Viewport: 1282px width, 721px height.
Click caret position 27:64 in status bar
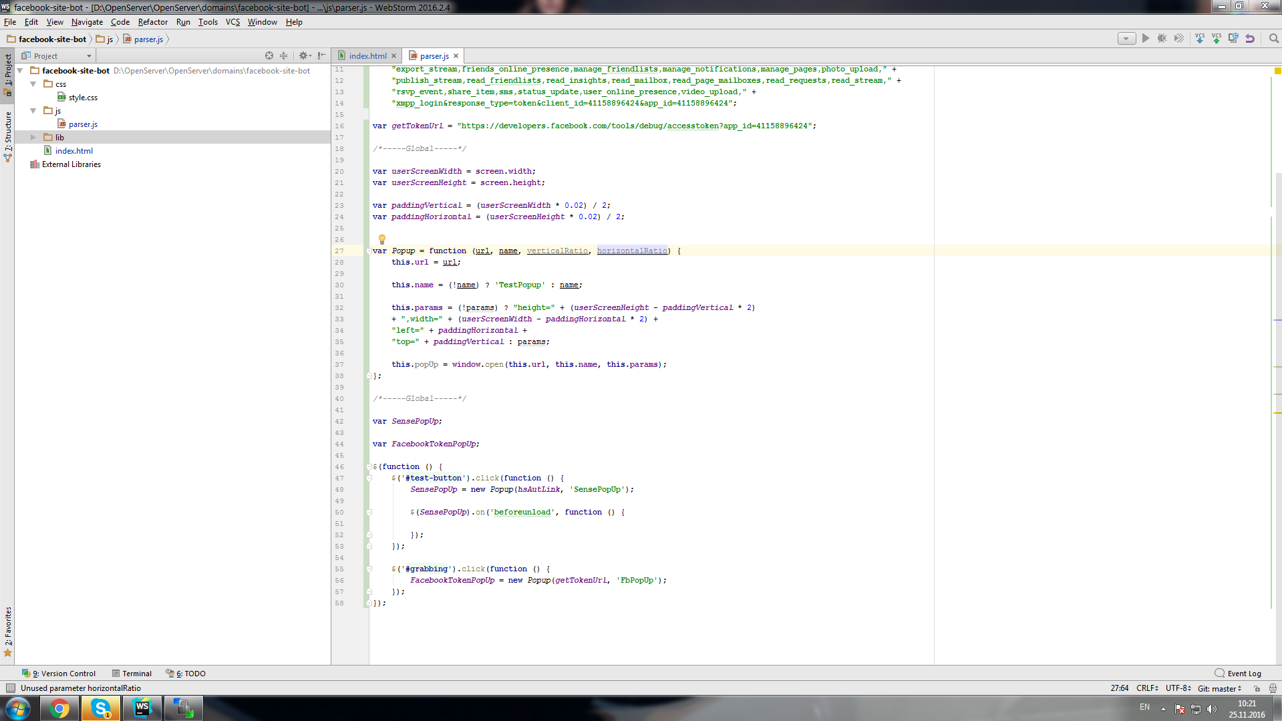[x=1120, y=688]
